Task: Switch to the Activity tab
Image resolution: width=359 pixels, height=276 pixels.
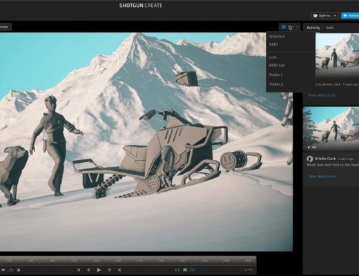Action: point(313,28)
